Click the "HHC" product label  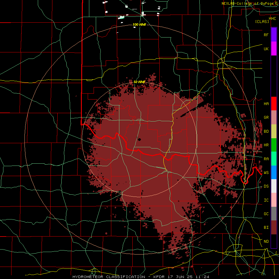point(272,19)
